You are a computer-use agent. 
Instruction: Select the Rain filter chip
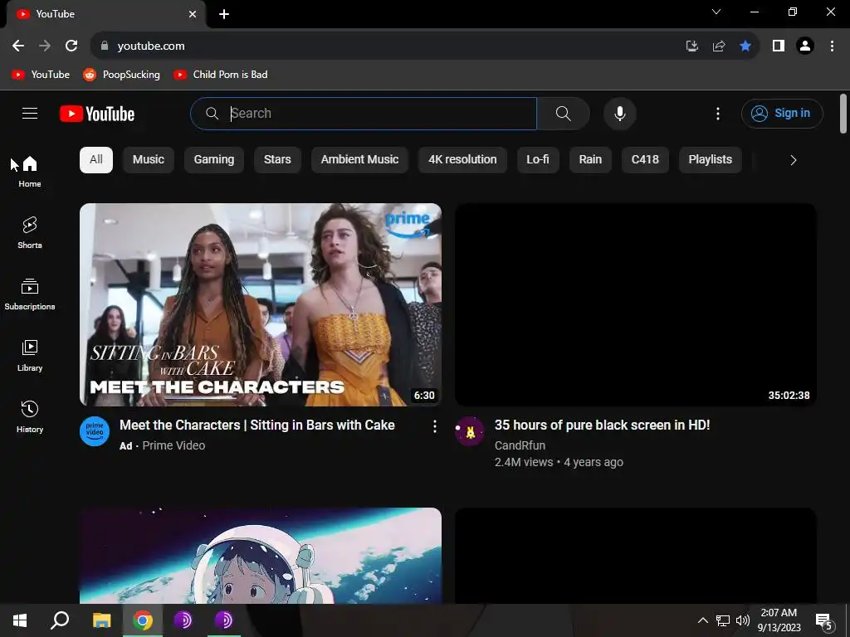pos(590,160)
